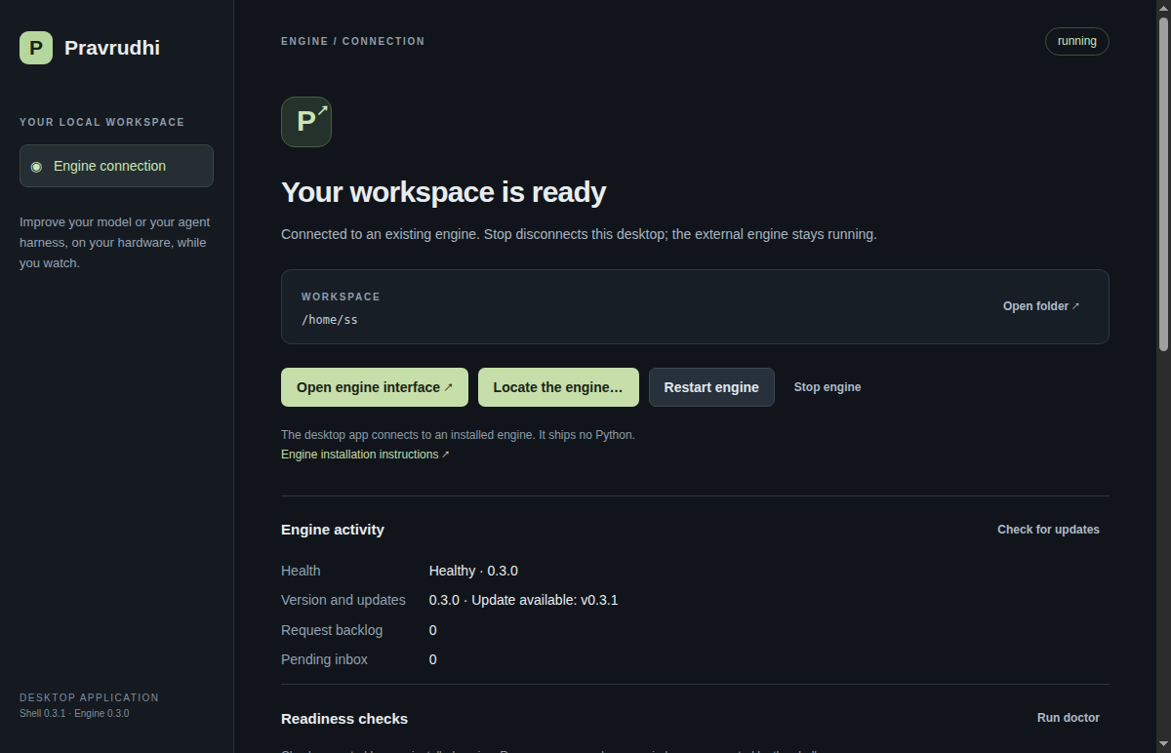Image resolution: width=1171 pixels, height=753 pixels.
Task: Click the Pravrudhi app name text
Action: click(112, 48)
